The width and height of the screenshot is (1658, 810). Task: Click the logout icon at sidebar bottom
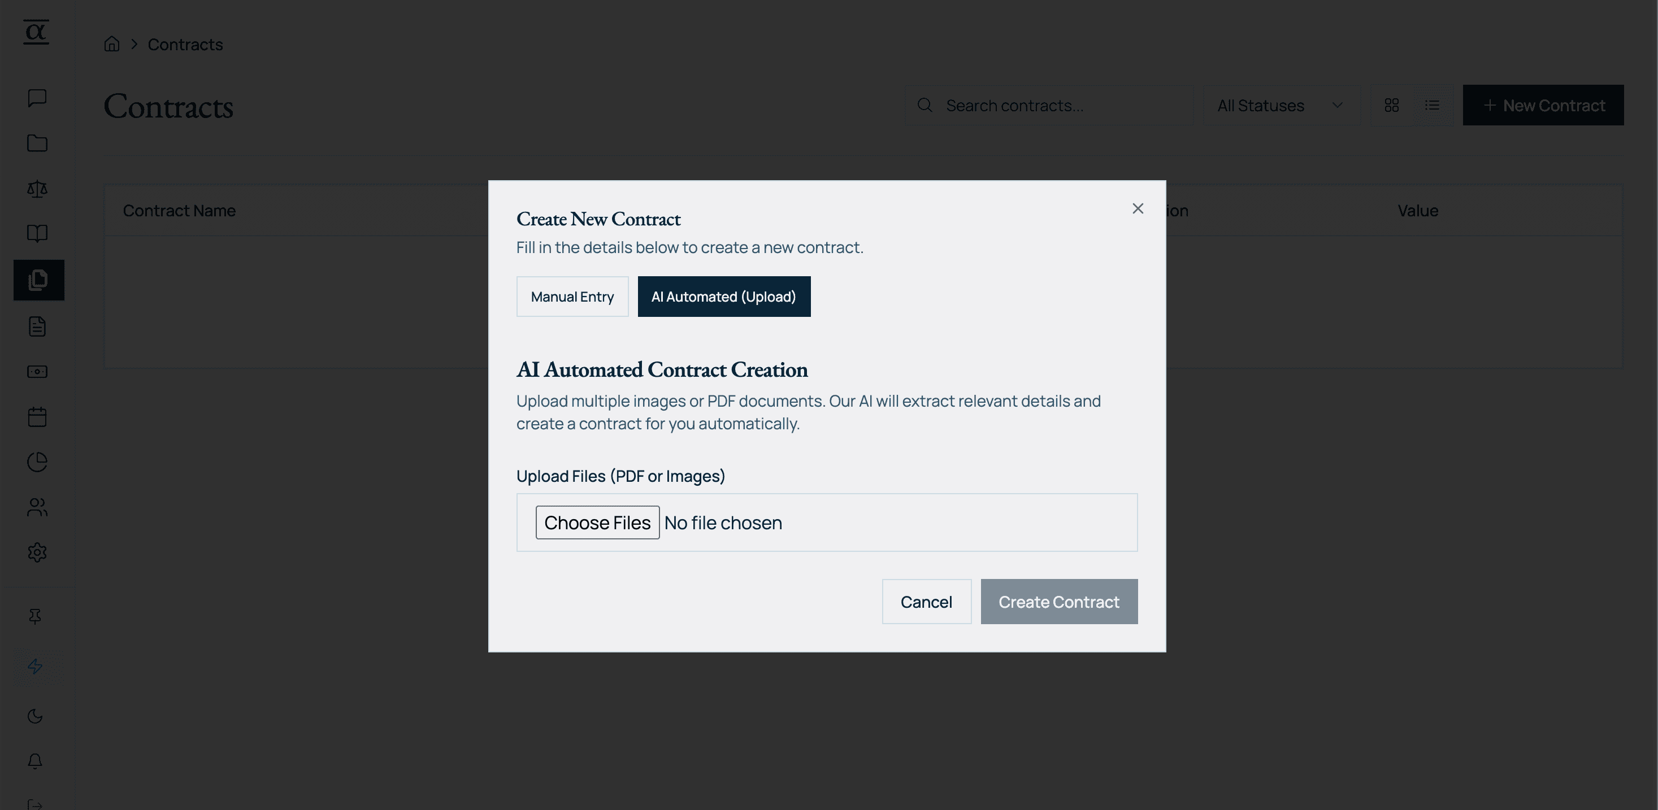point(36,804)
